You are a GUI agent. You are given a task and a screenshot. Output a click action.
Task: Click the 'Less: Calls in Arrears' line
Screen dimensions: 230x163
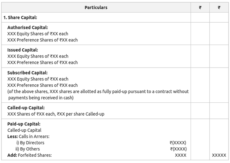28,137
